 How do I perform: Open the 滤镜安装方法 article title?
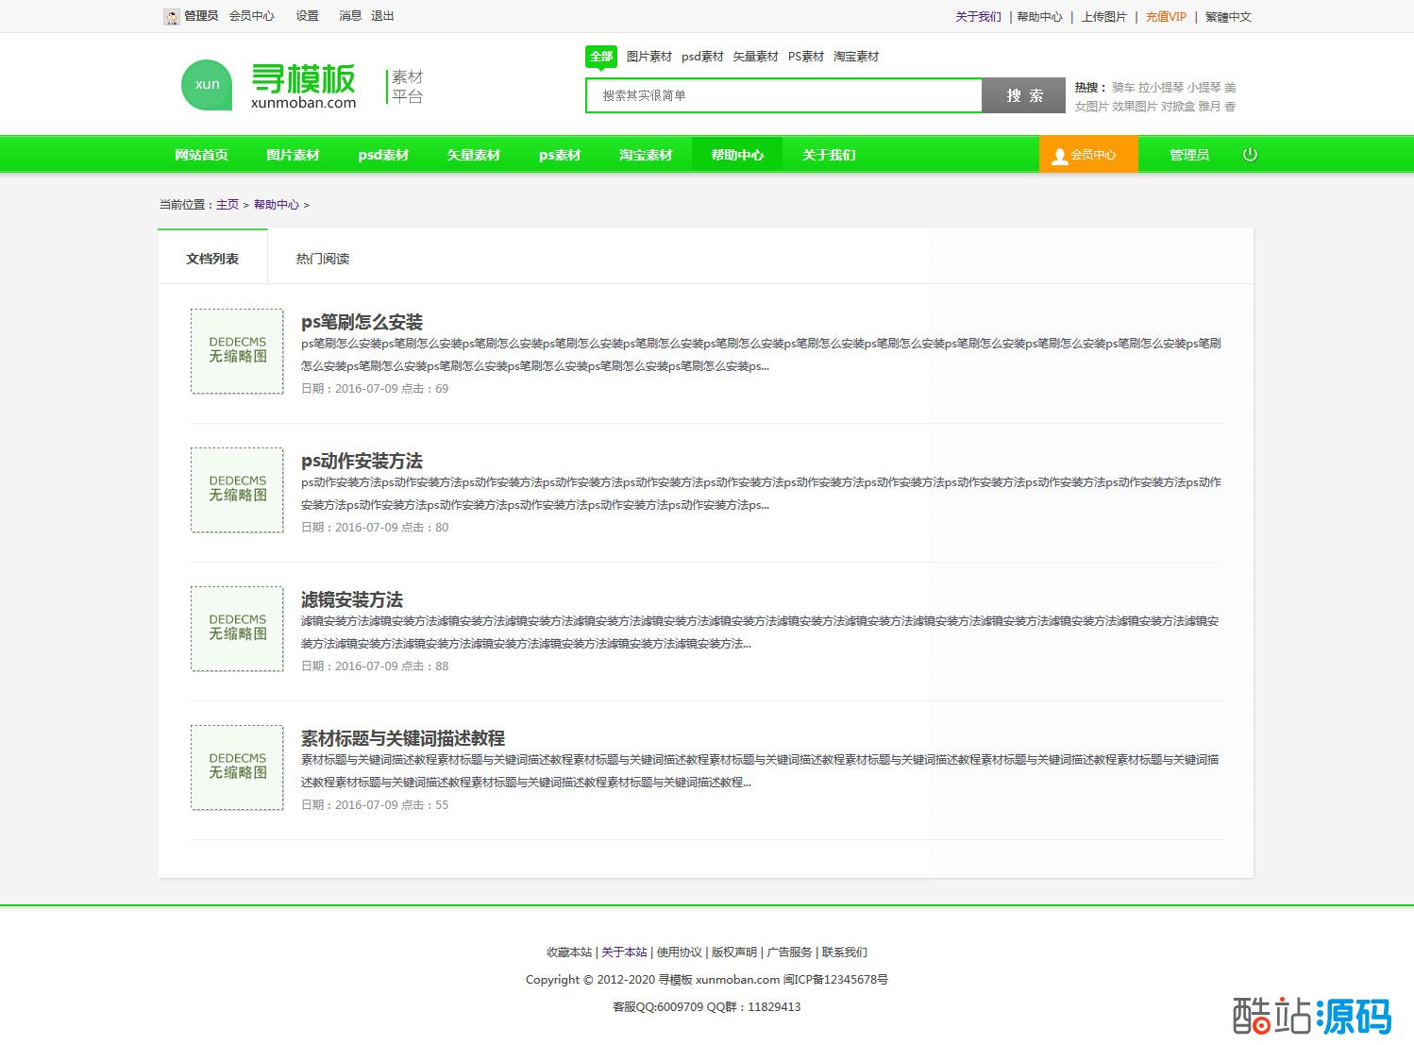[x=352, y=599]
